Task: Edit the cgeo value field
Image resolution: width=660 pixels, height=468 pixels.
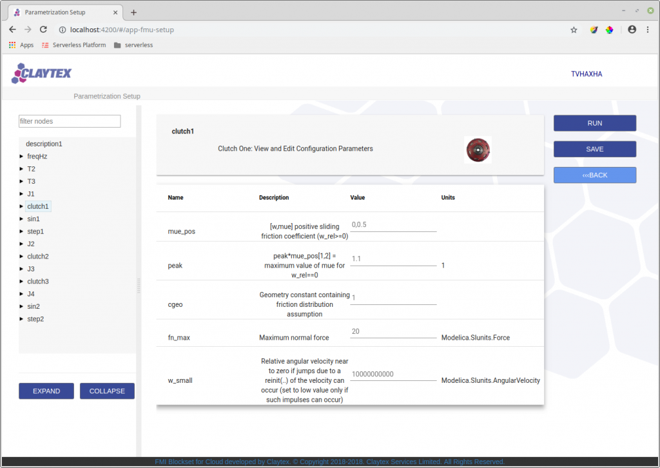Action: (x=393, y=298)
